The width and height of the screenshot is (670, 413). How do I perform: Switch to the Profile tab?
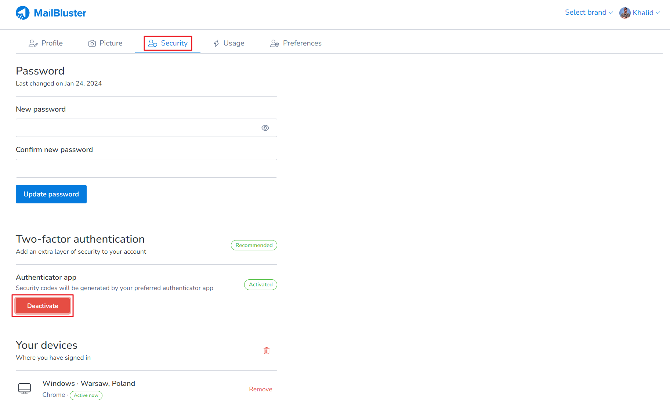tap(52, 43)
